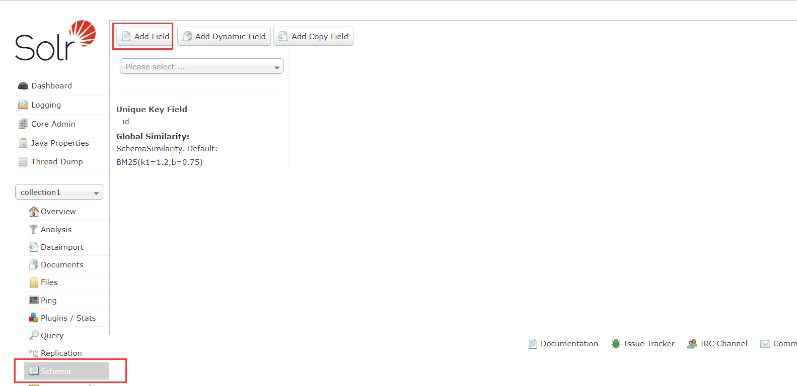797x386 pixels.
Task: Click the Solr logo
Action: [x=55, y=41]
